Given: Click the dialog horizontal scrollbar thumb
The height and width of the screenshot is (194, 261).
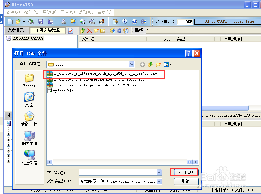Looking at the screenshot, I should [189, 162].
